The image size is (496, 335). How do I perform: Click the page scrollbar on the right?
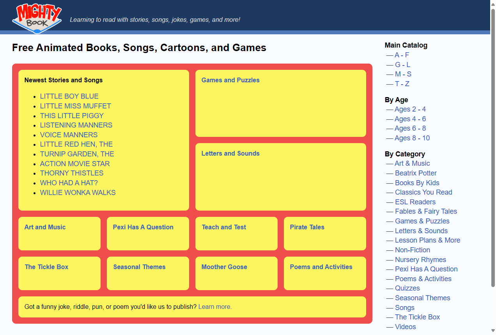pos(493,168)
